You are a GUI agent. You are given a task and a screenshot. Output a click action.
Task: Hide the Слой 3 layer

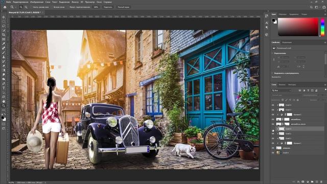(273, 110)
